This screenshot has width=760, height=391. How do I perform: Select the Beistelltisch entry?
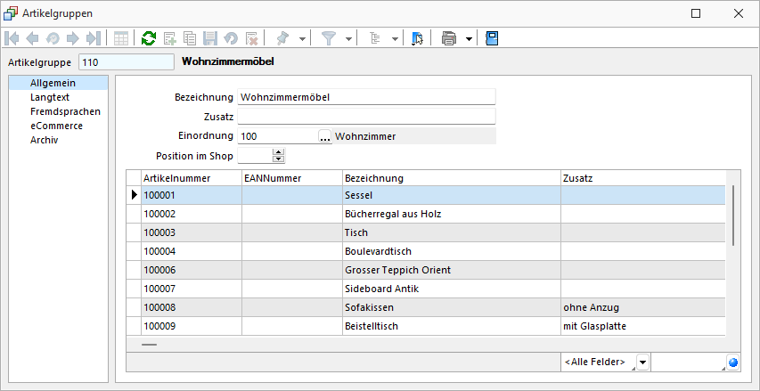426,326
